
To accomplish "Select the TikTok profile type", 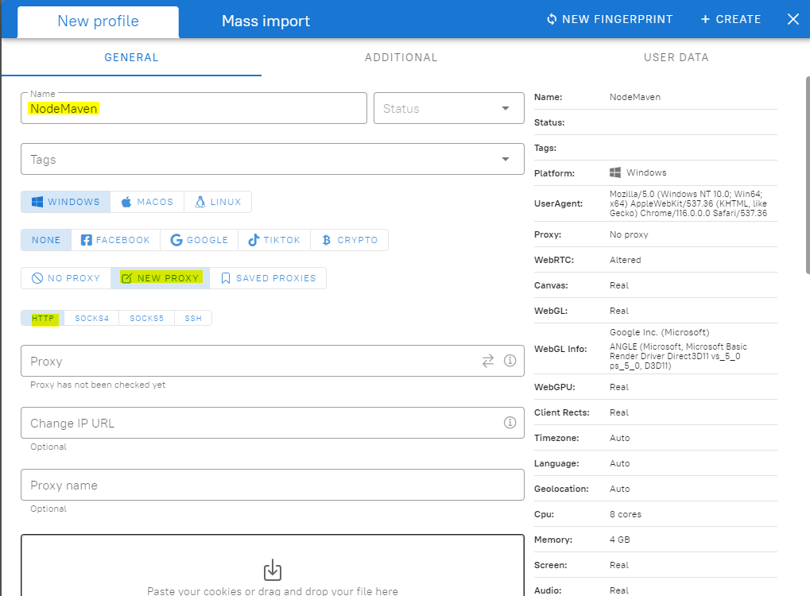I will point(273,240).
